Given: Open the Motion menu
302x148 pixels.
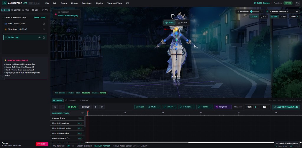Looking at the screenshot, I should tap(74, 3).
